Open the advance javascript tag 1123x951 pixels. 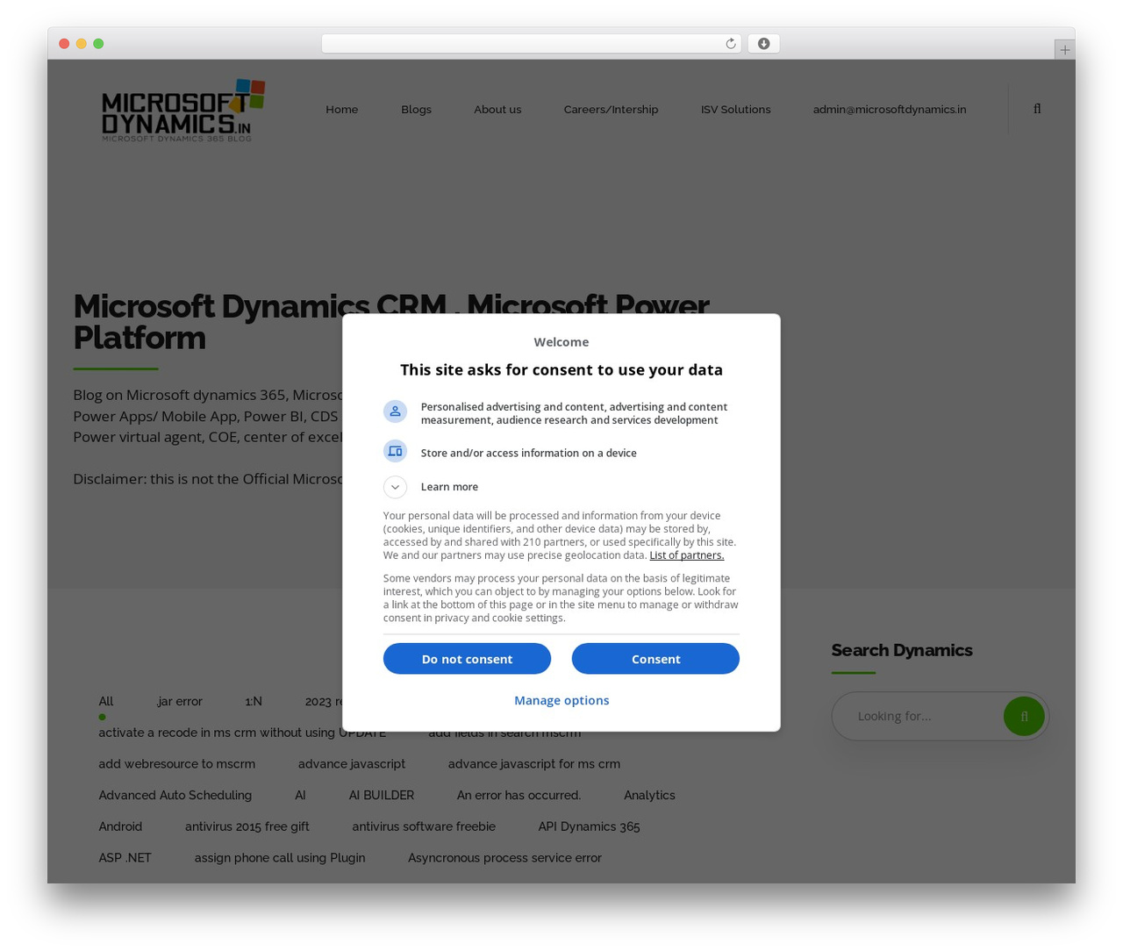[x=352, y=764]
